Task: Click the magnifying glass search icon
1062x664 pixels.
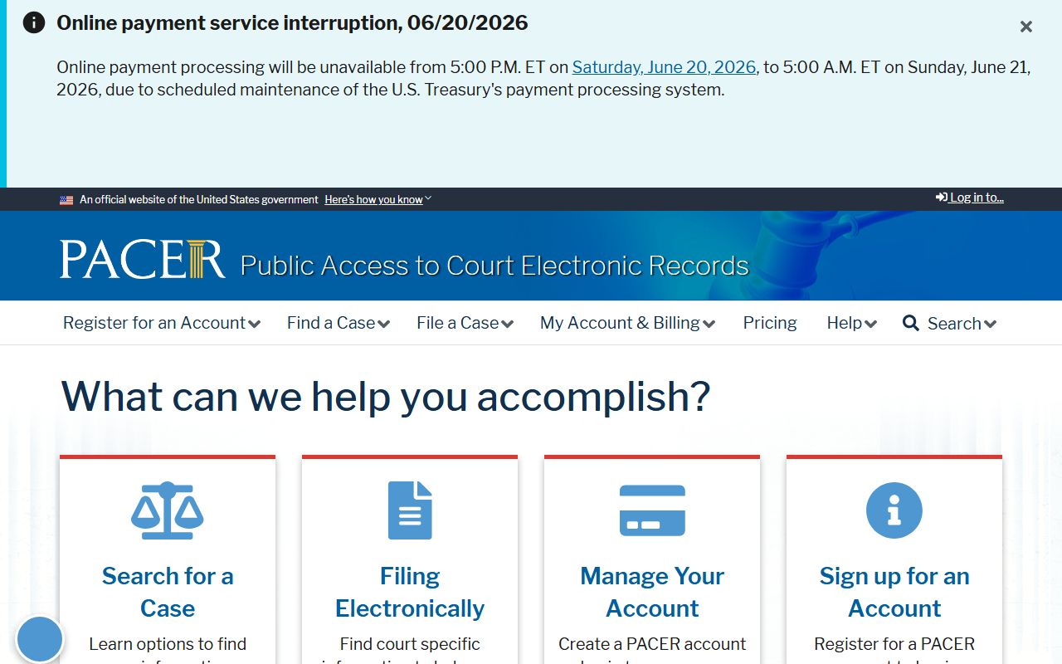Action: pos(911,323)
